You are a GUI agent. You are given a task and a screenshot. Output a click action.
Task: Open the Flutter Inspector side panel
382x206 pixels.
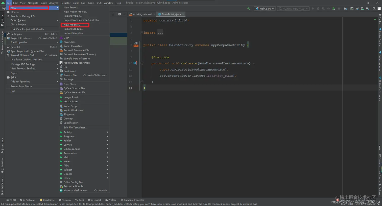[380, 61]
